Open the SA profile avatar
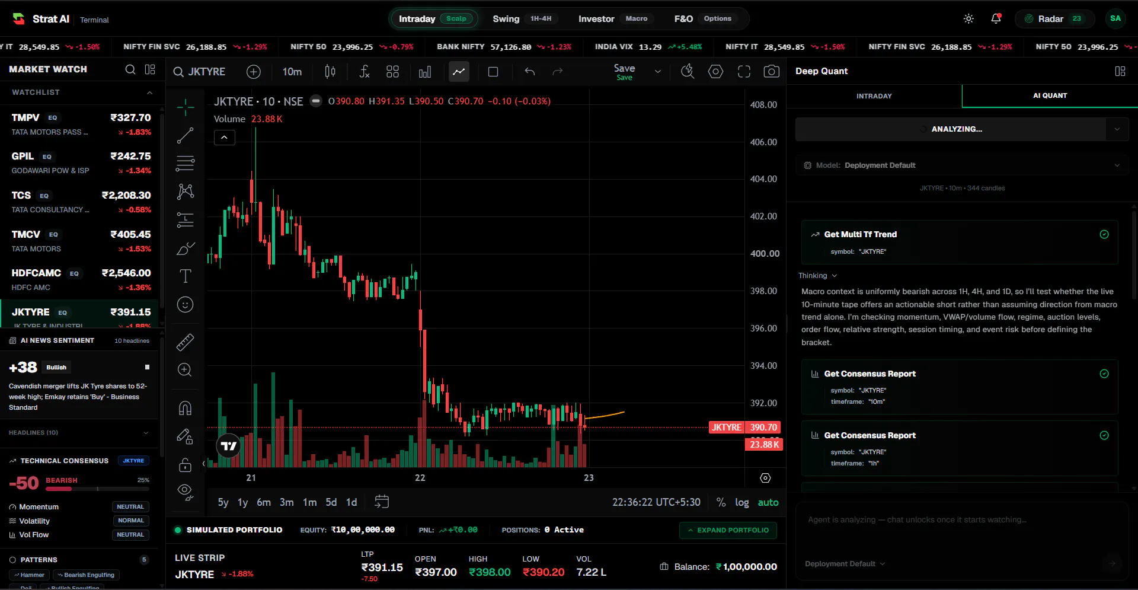The image size is (1138, 590). (x=1115, y=19)
